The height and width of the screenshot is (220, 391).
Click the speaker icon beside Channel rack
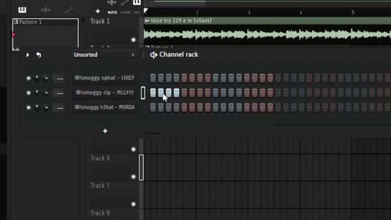coord(153,55)
